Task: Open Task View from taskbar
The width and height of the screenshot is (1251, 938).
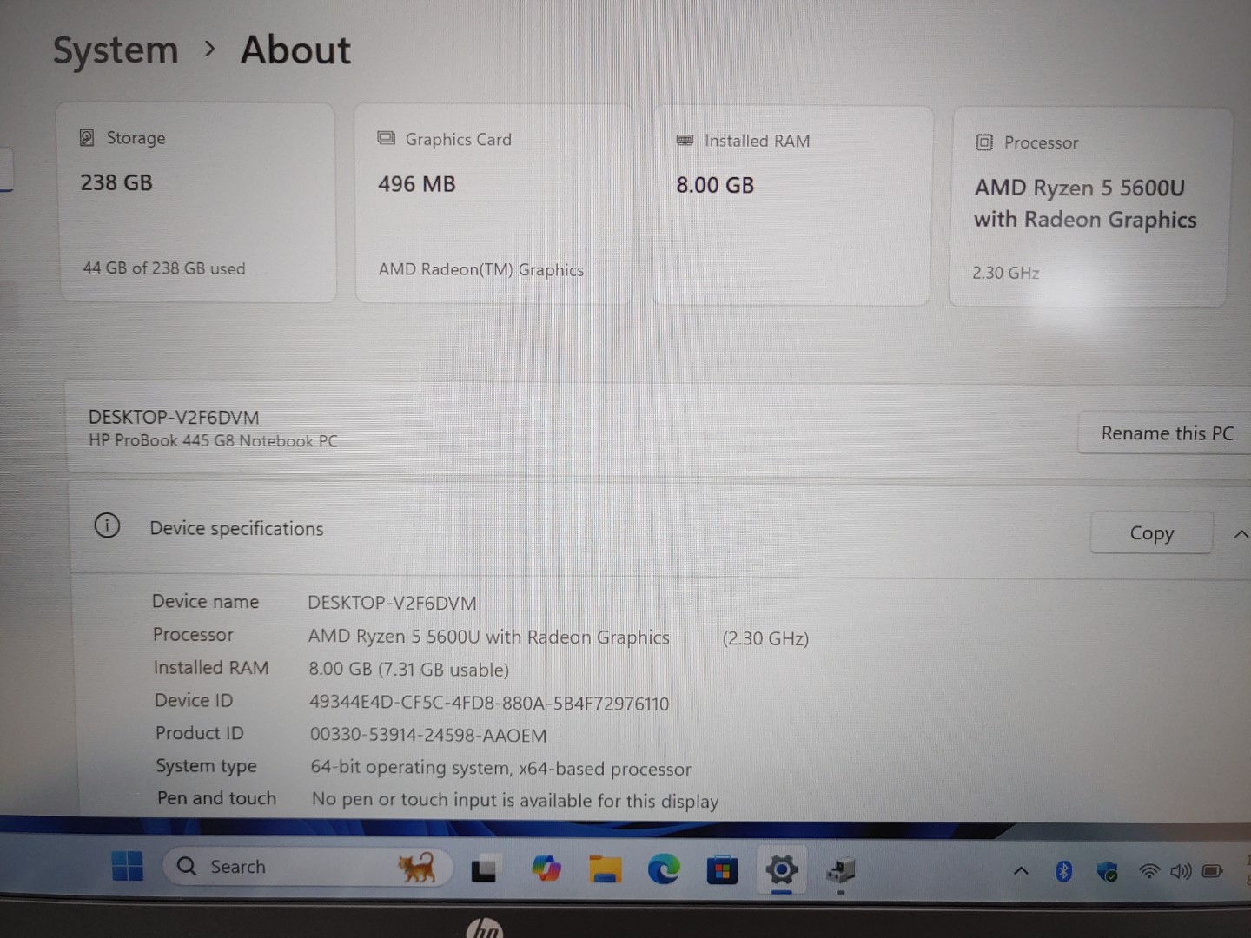Action: 484,869
